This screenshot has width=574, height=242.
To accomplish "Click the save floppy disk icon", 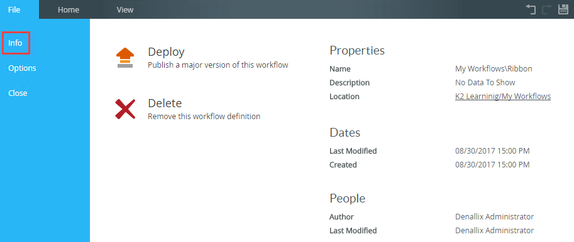I will 563,9.
